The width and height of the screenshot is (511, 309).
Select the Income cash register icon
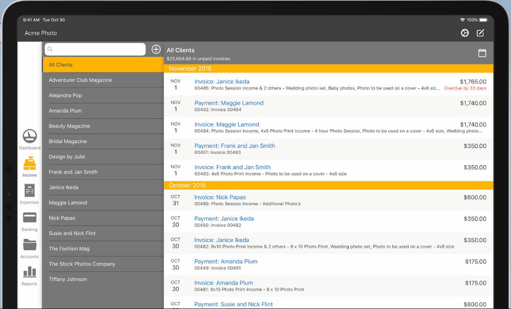(x=29, y=164)
